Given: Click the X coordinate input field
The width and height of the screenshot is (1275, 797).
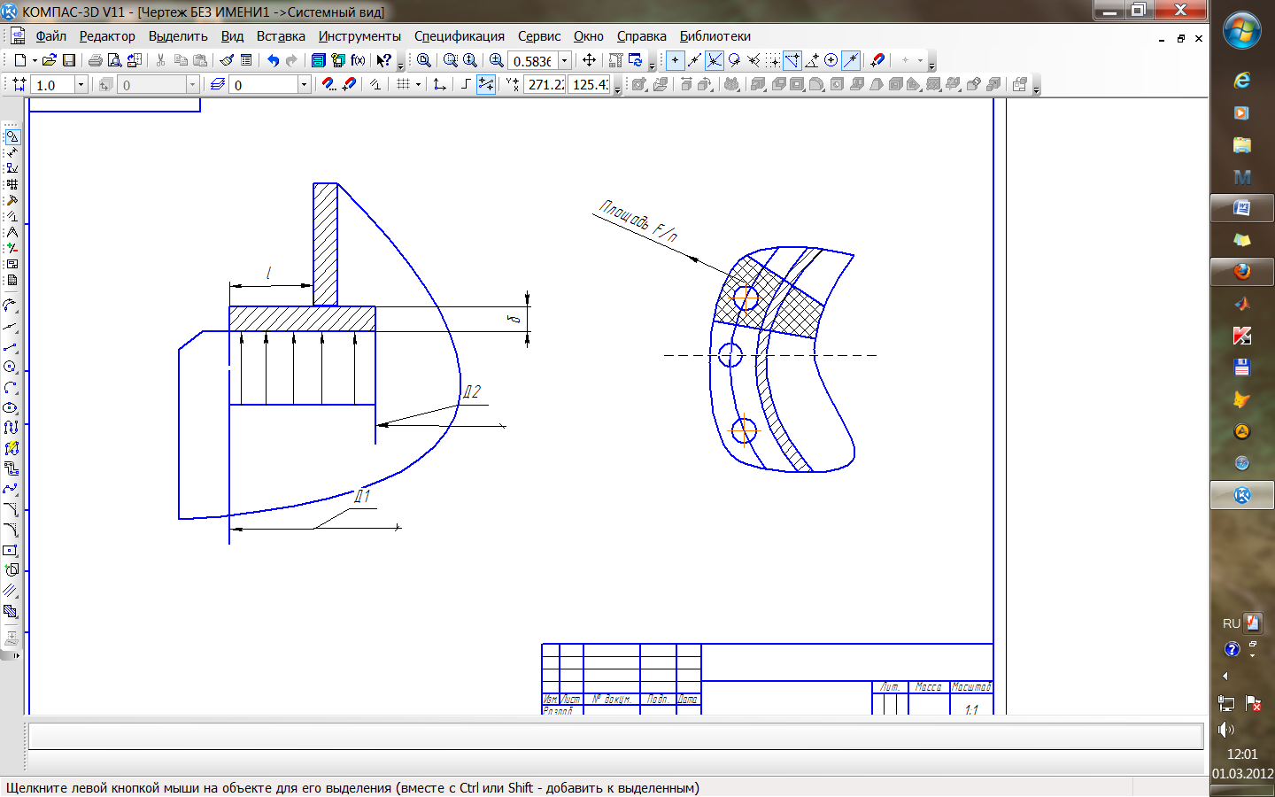Looking at the screenshot, I should [545, 84].
